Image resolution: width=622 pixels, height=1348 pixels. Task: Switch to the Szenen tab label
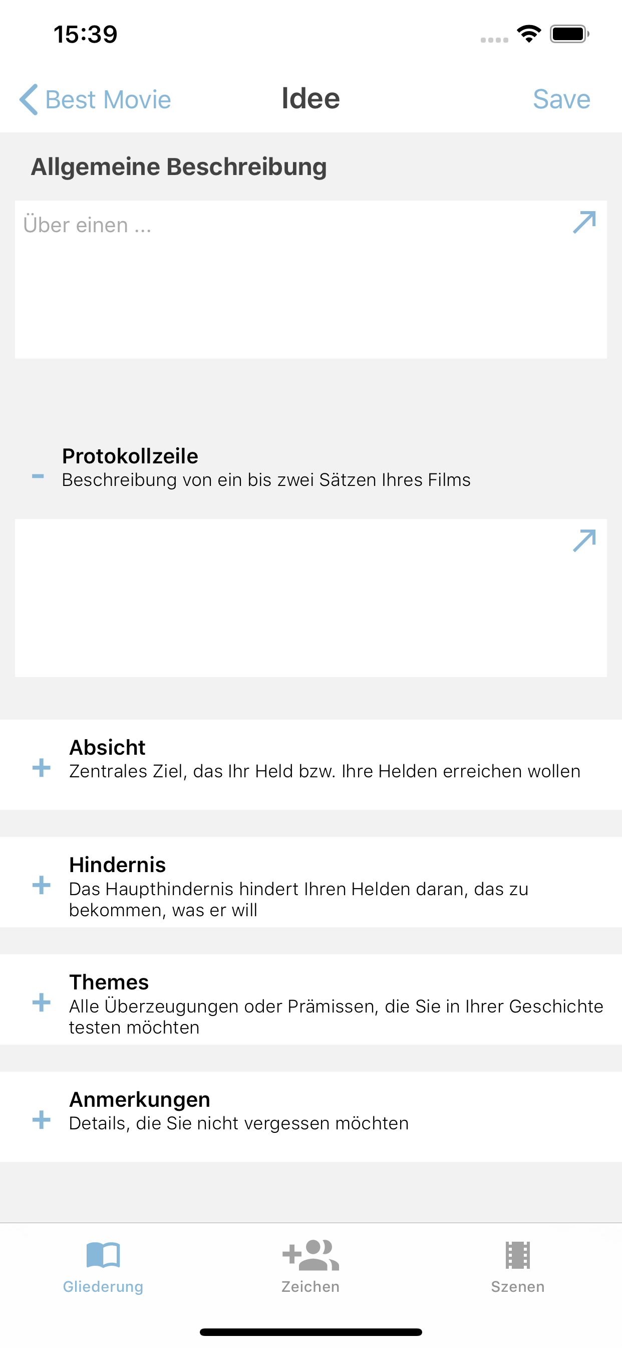tap(517, 1286)
